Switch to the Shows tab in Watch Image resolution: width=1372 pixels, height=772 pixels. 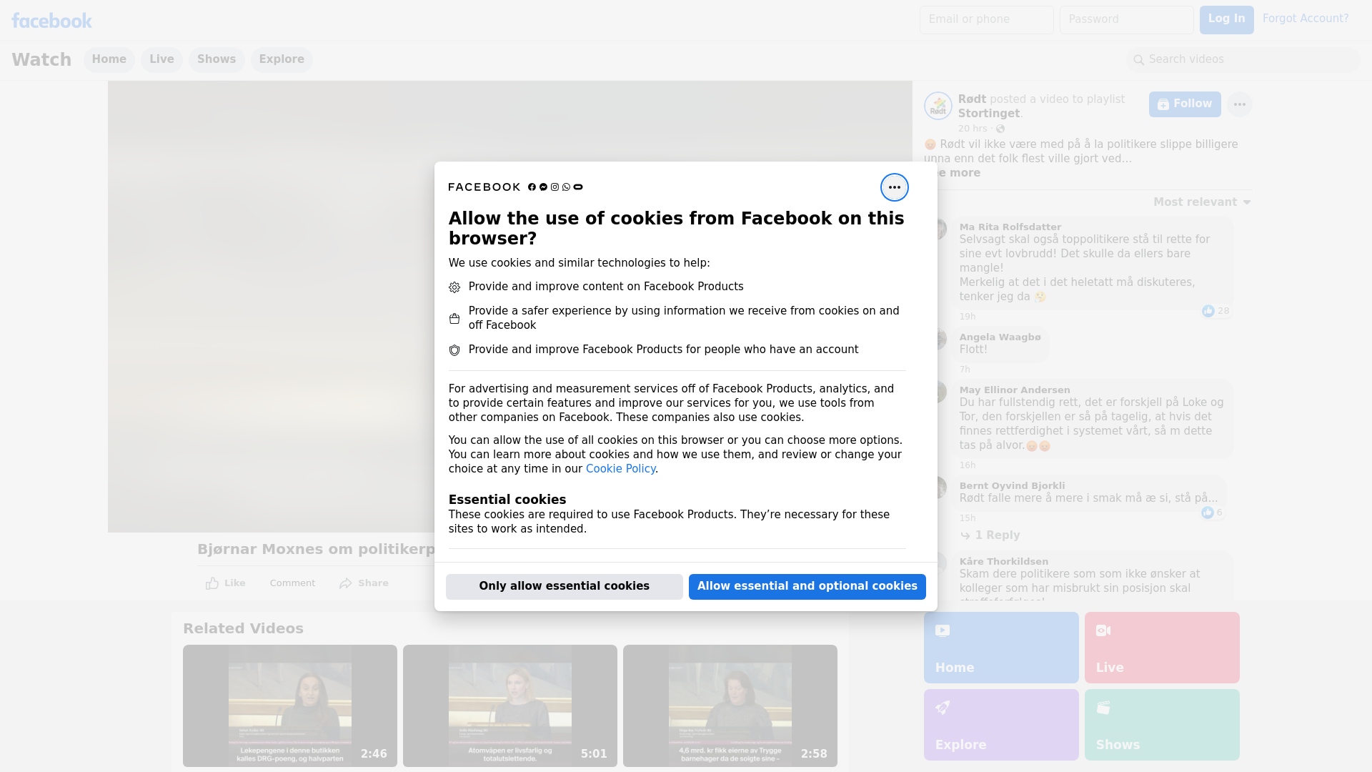coord(217,59)
